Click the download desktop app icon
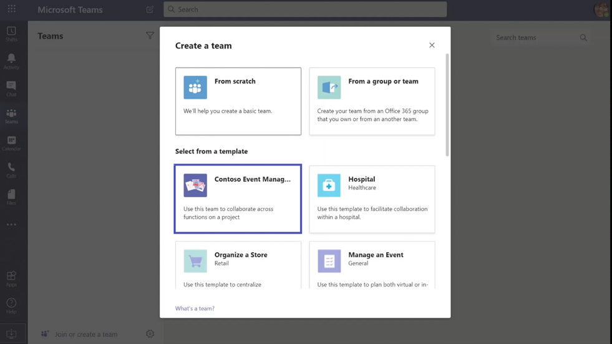This screenshot has width=612, height=344. [x=11, y=334]
